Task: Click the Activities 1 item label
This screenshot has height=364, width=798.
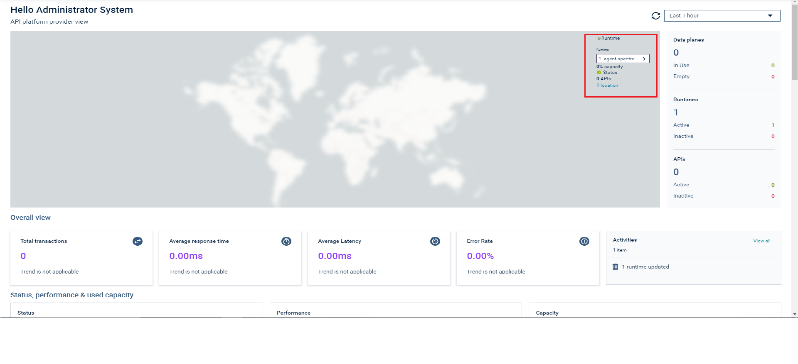Action: pos(620,250)
